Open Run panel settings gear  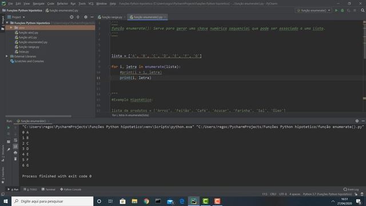[357, 121]
